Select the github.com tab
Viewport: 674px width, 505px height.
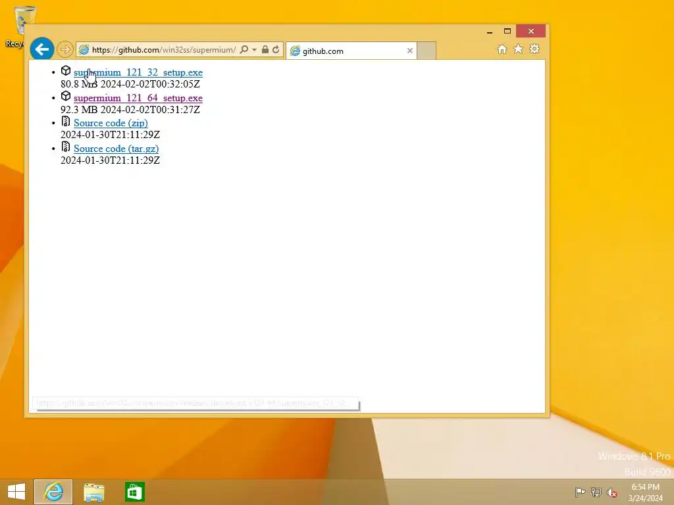[351, 51]
